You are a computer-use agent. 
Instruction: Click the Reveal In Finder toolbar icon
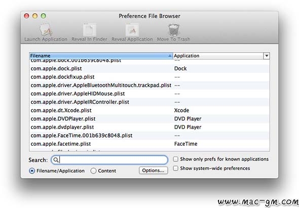coord(89,29)
